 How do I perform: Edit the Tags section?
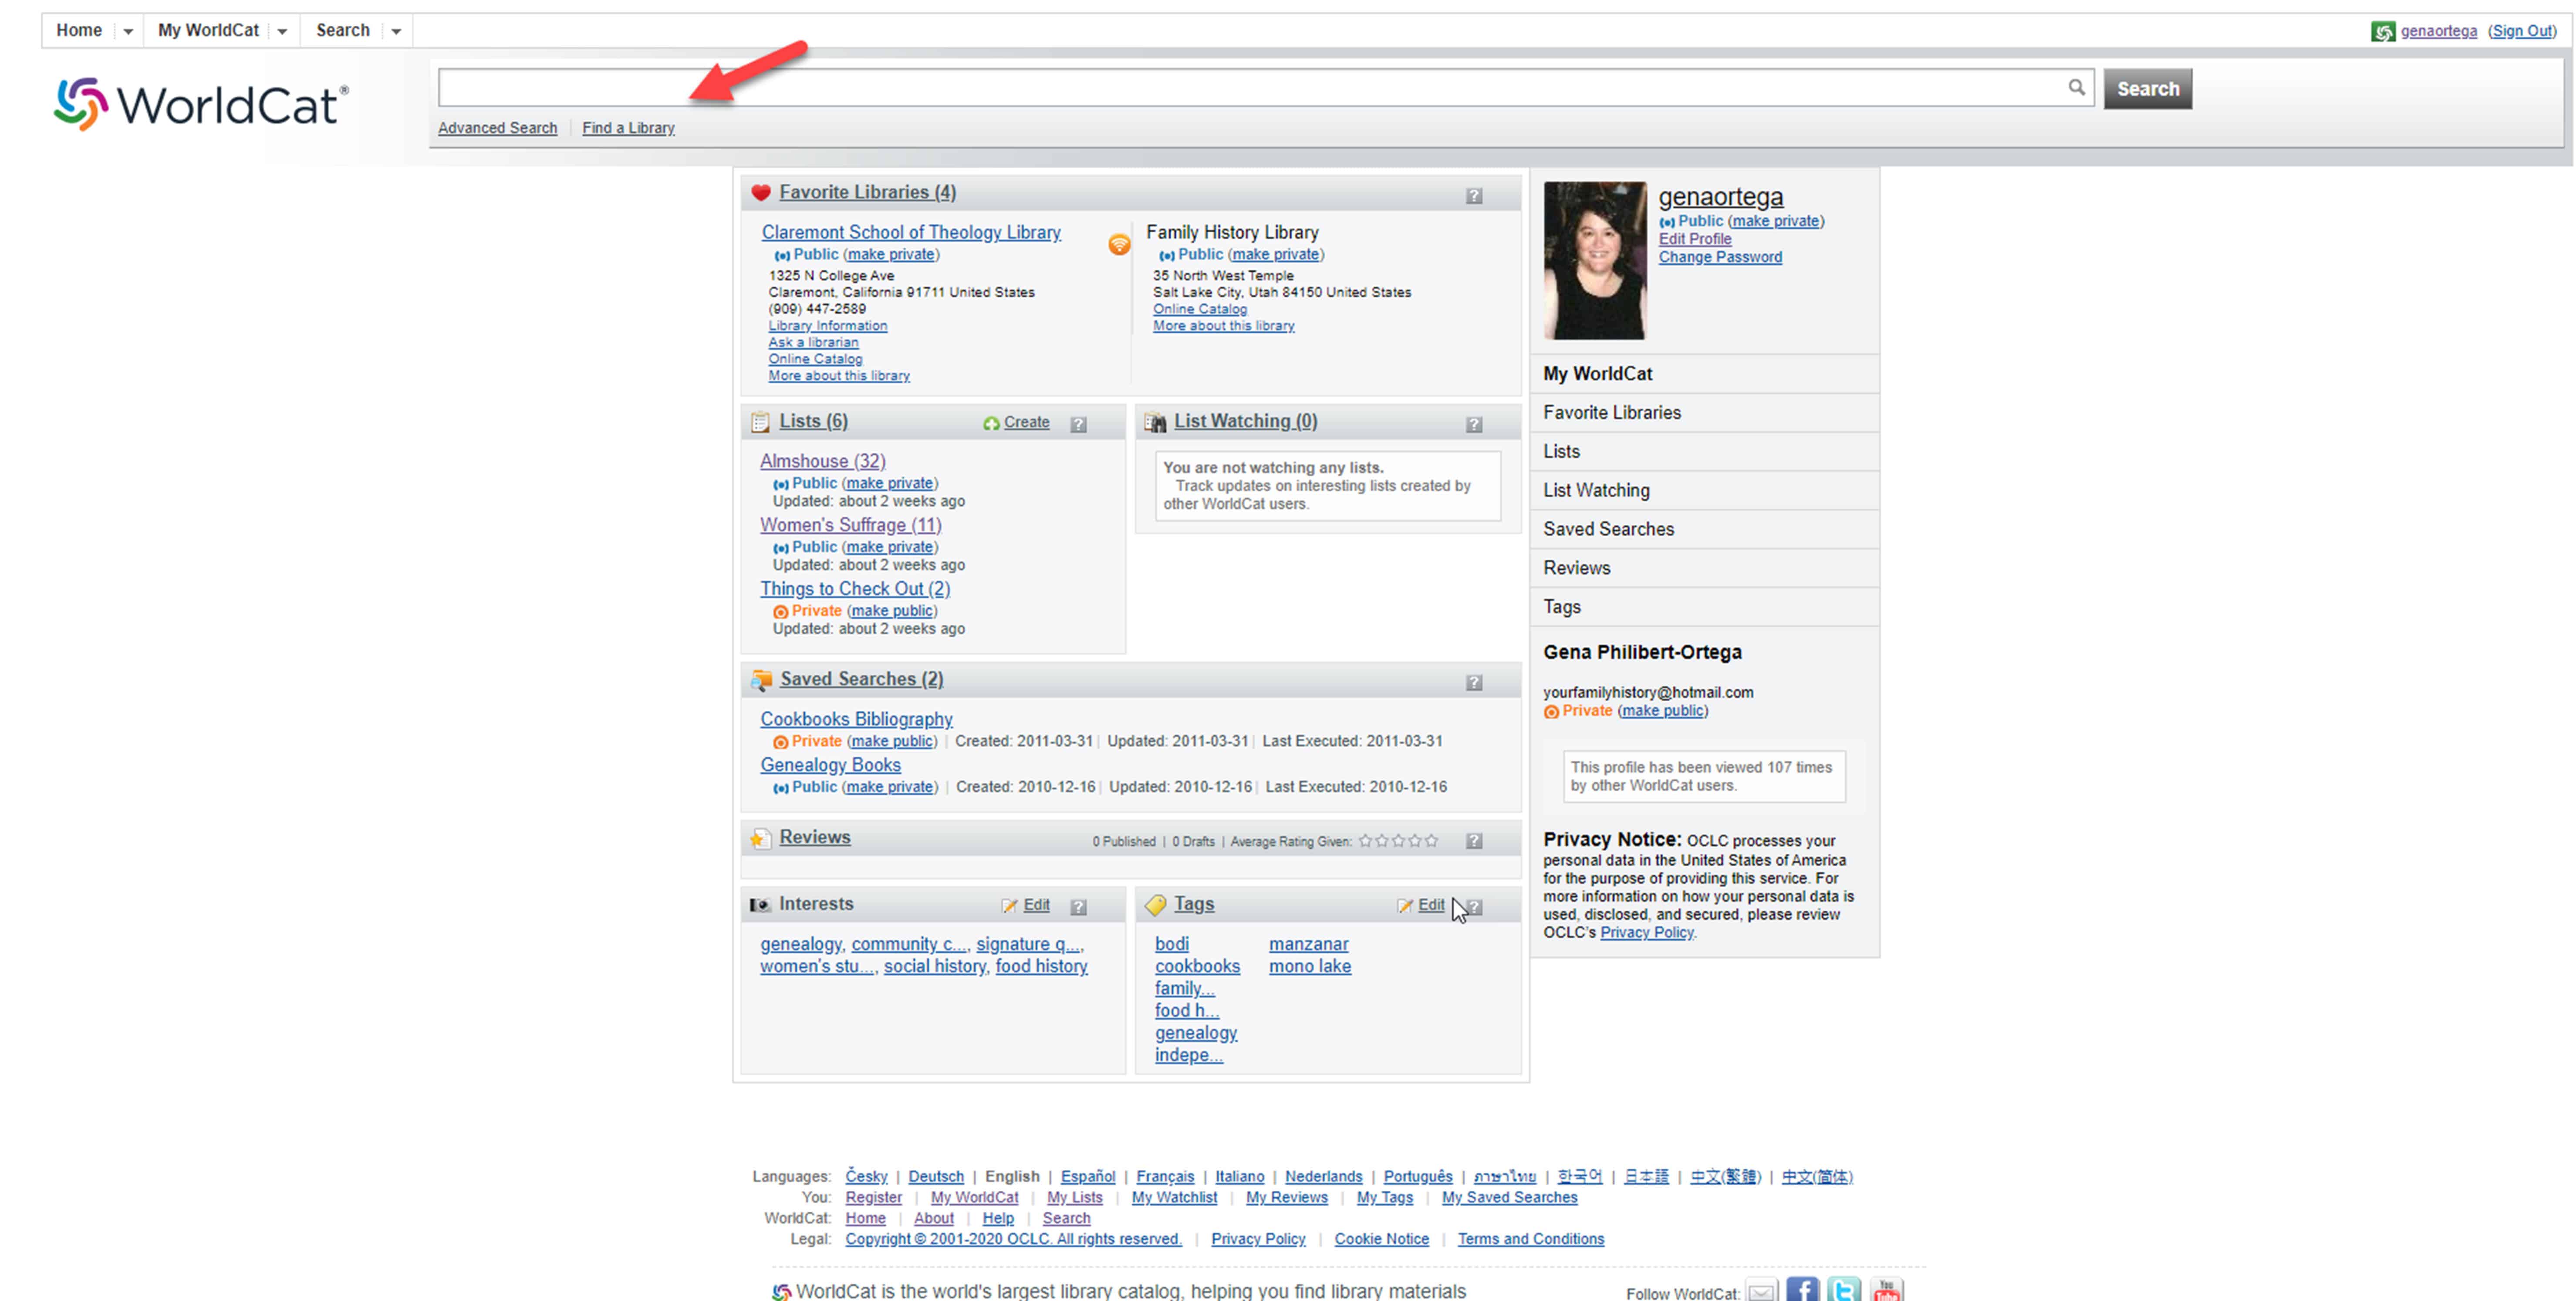[x=1430, y=905]
